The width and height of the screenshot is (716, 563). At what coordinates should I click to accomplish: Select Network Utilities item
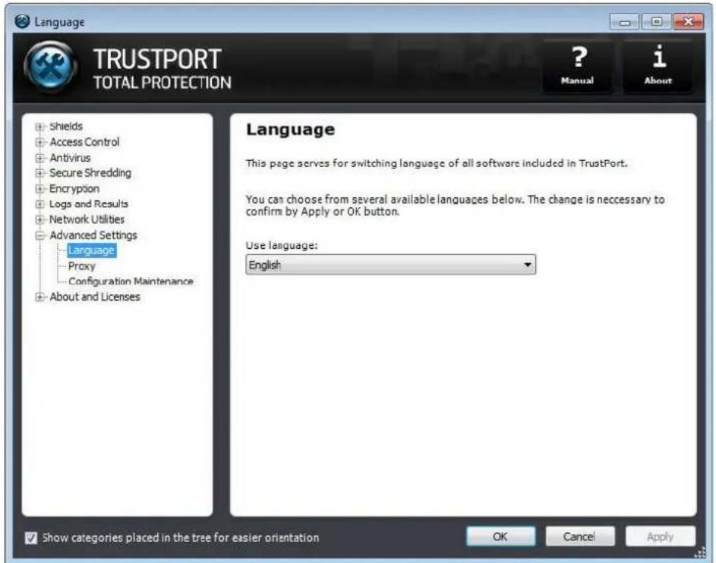[87, 219]
